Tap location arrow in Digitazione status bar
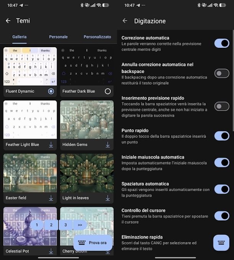This screenshot has height=260, width=234. click(x=138, y=5)
